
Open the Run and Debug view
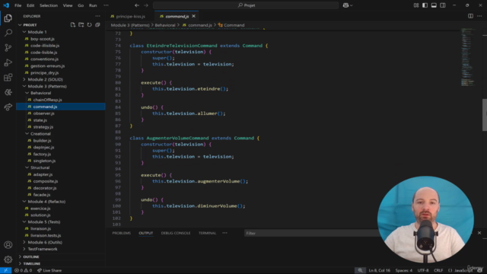pyautogui.click(x=8, y=62)
